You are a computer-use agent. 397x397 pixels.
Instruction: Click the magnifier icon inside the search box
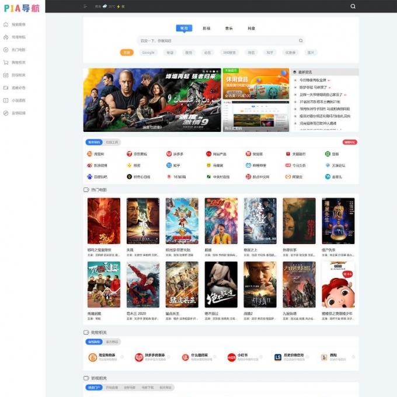[x=301, y=40]
